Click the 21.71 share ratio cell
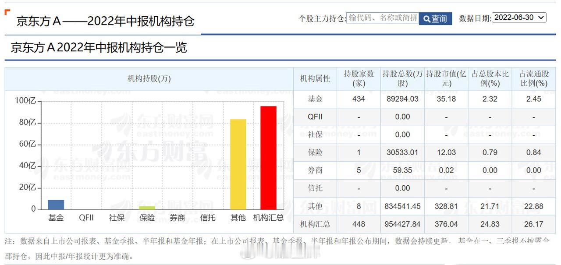This screenshot has width=561, height=265. 490,206
